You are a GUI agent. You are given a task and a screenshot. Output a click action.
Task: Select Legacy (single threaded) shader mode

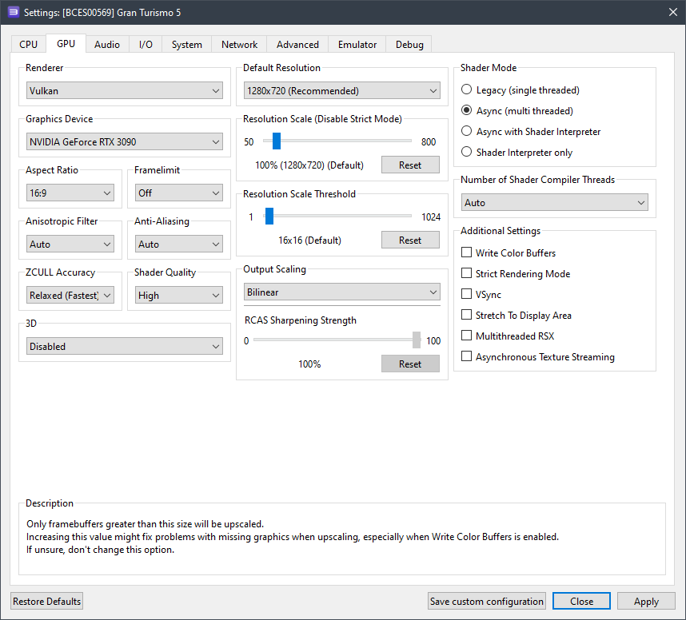click(x=467, y=90)
